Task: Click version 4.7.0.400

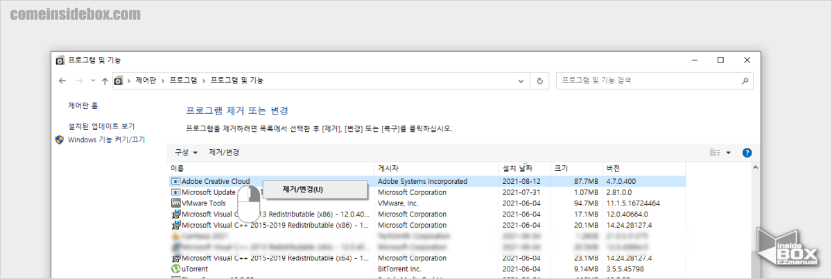Action: click(621, 181)
